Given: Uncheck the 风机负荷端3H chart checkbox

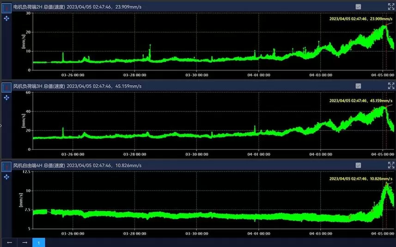Looking at the screenshot, I should (x=358, y=86).
